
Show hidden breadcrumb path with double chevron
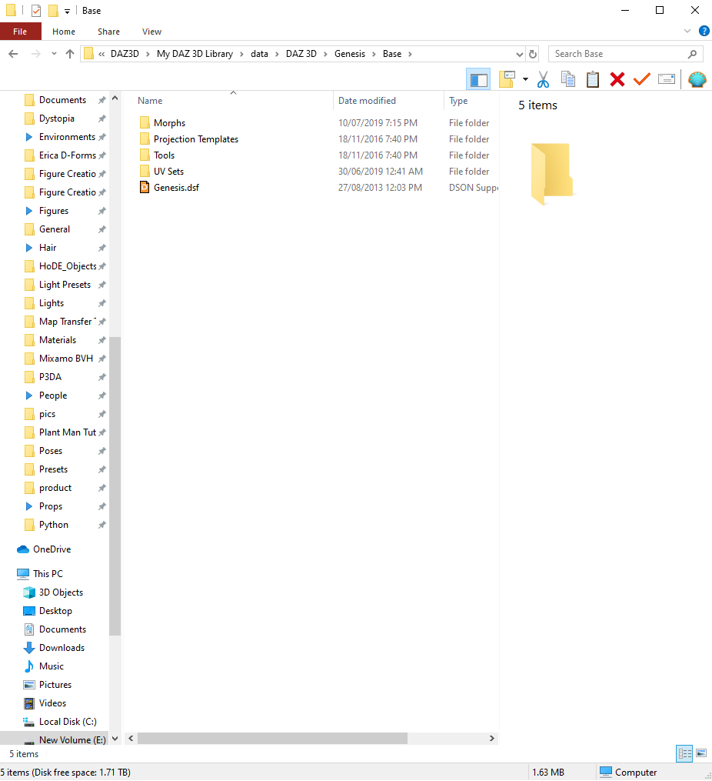tap(101, 54)
